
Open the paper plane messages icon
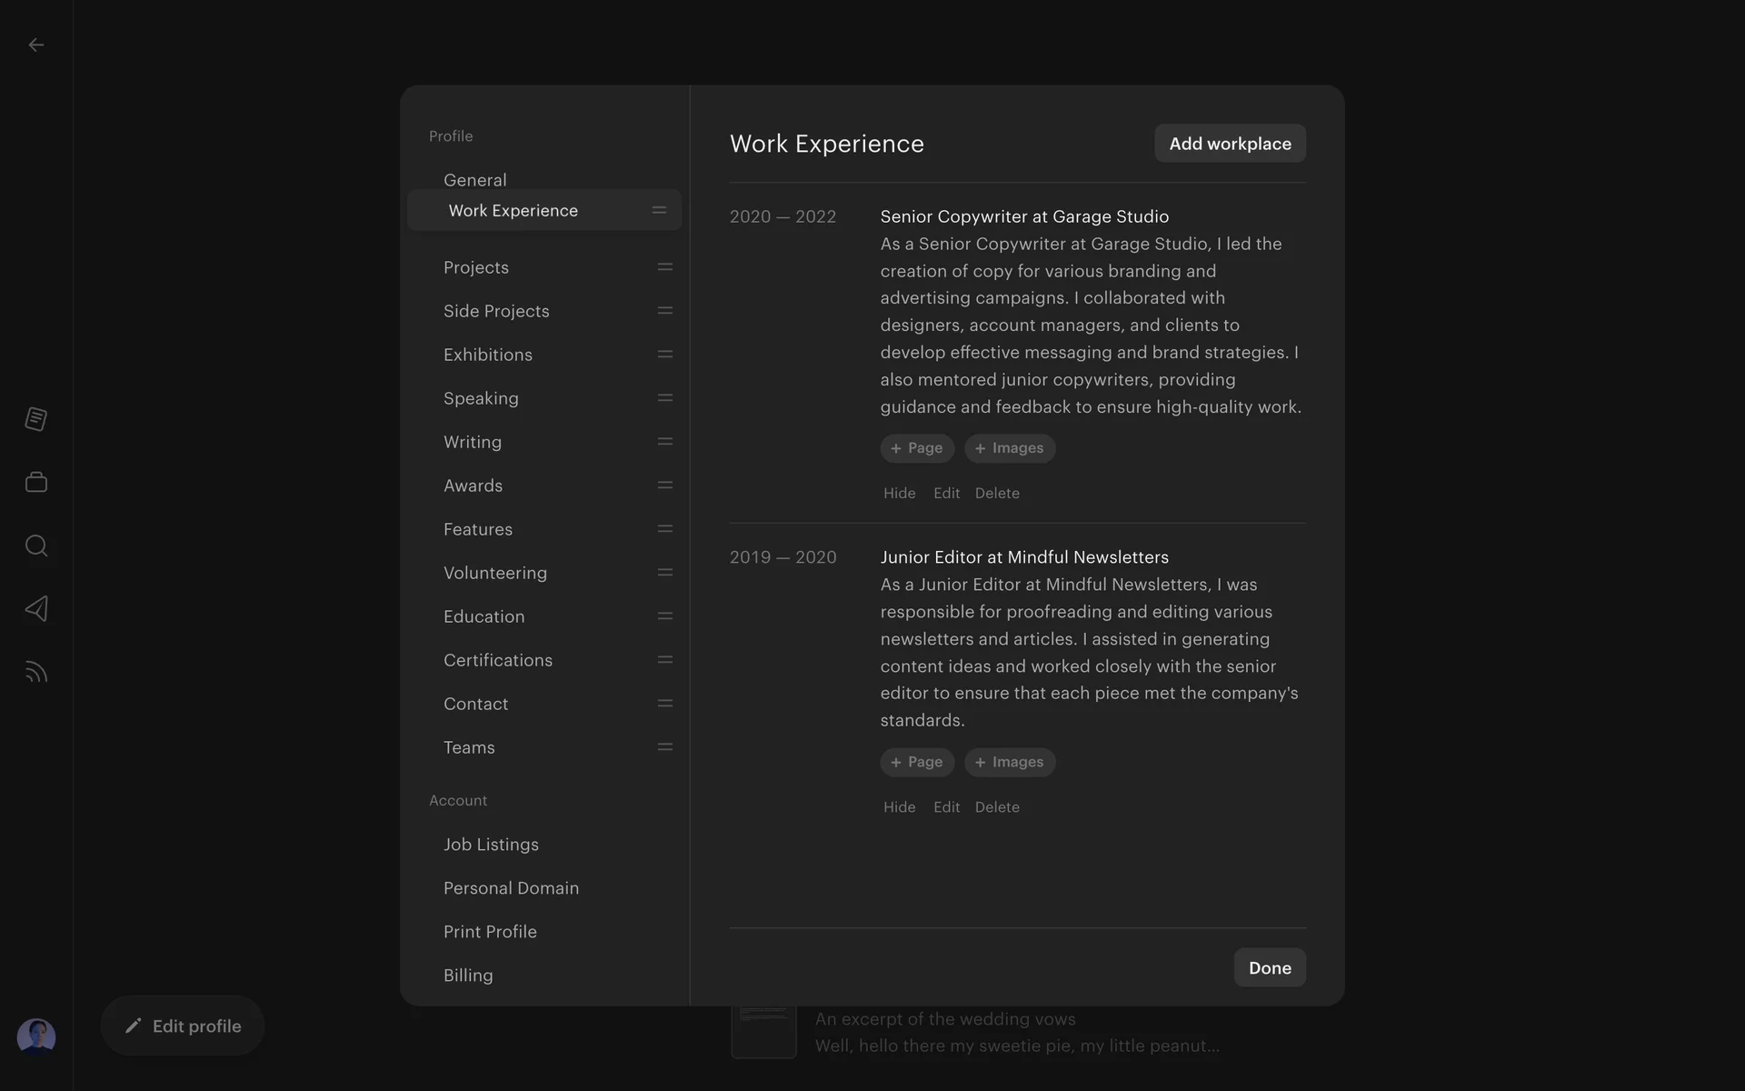click(36, 608)
